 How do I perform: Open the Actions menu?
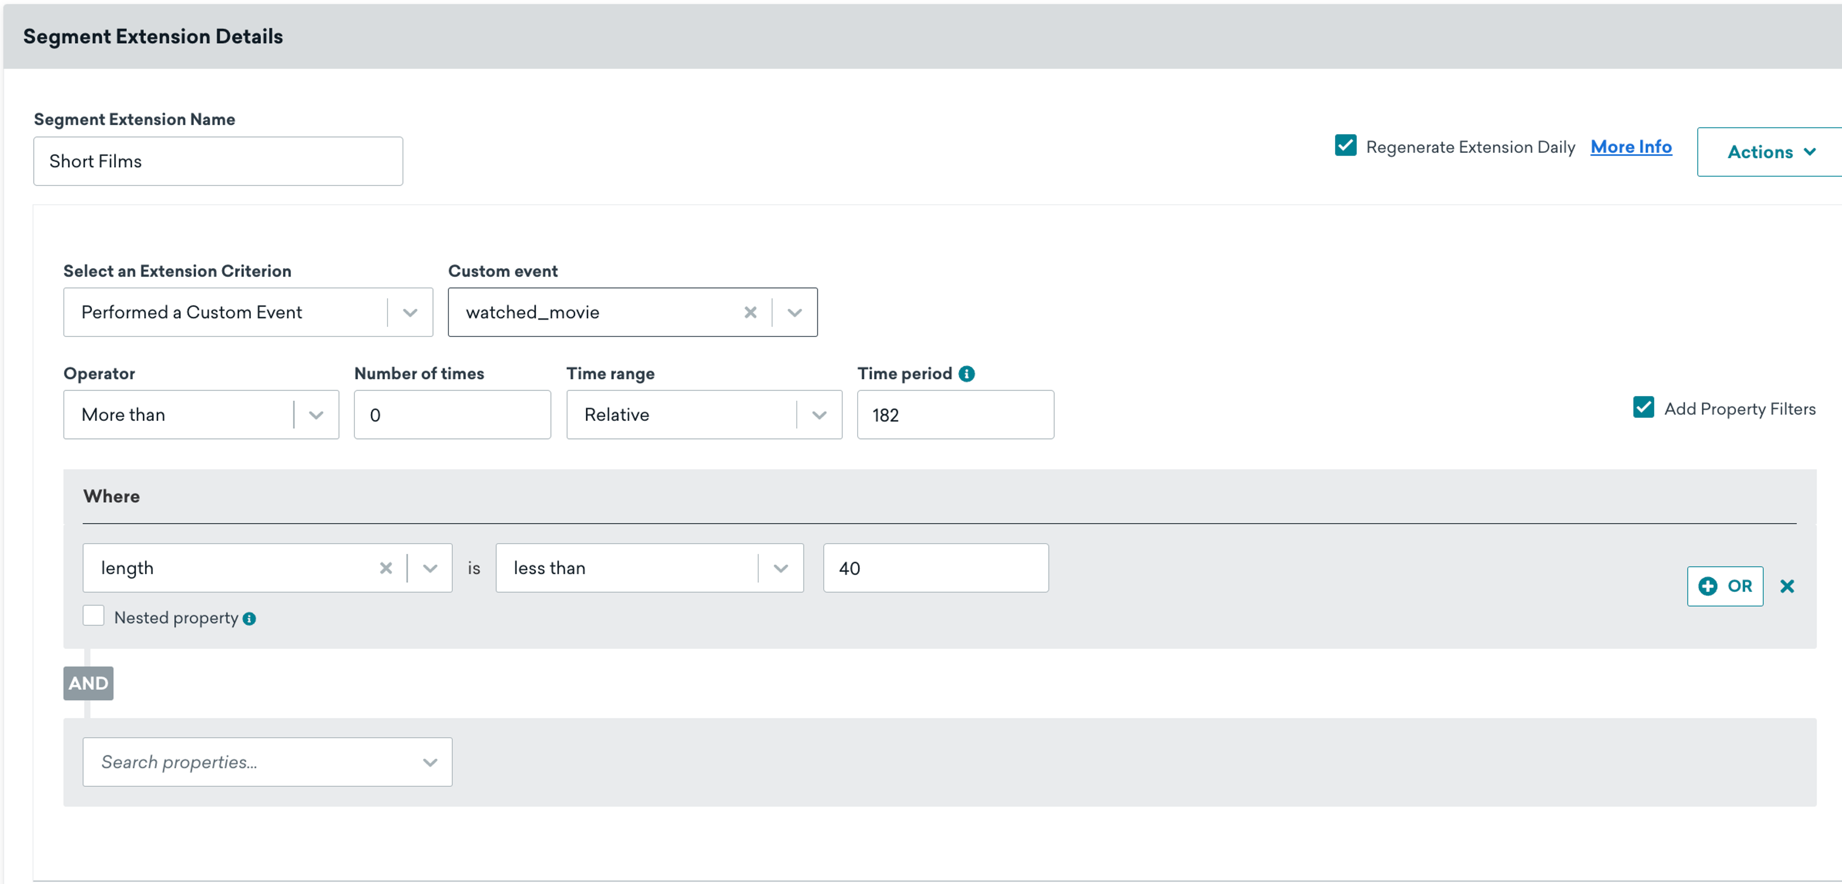pyautogui.click(x=1770, y=152)
